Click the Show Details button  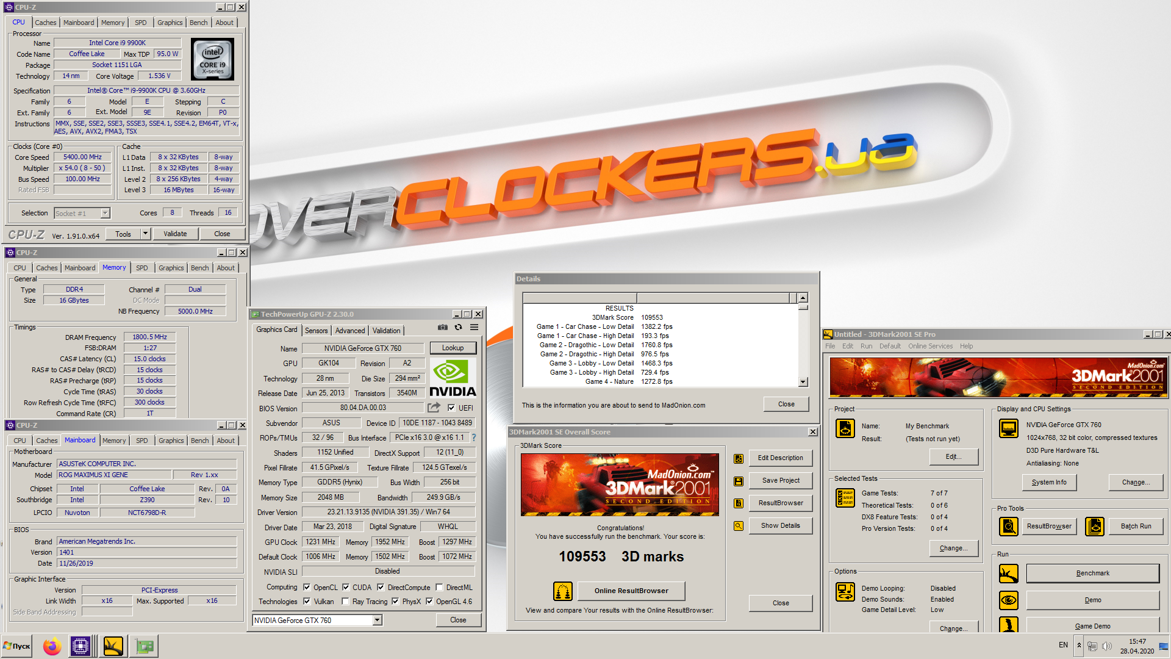[781, 526]
